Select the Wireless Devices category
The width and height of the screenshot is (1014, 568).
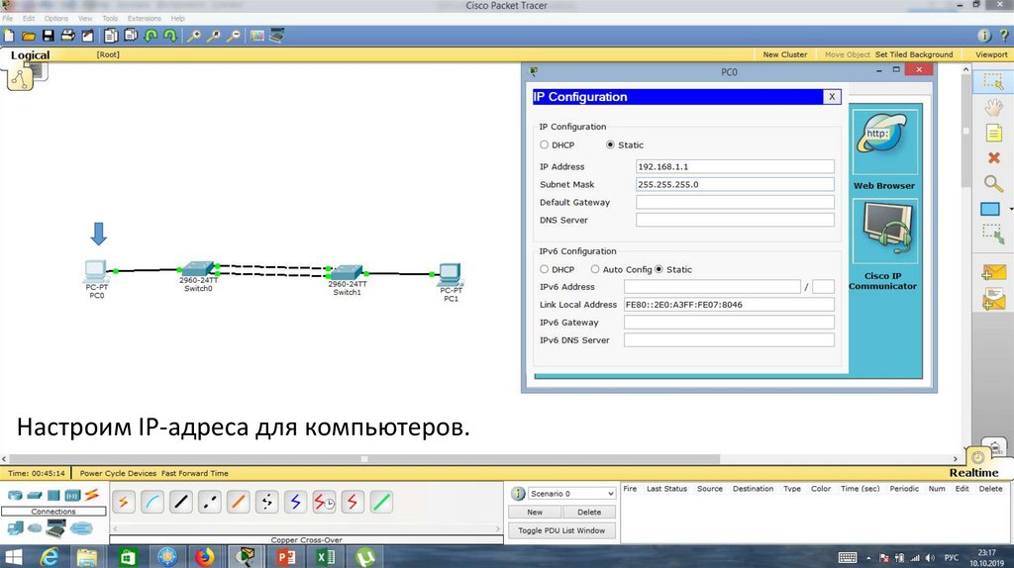click(72, 496)
